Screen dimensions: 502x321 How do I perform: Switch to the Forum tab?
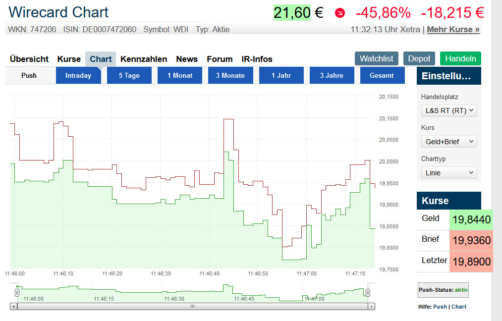220,59
